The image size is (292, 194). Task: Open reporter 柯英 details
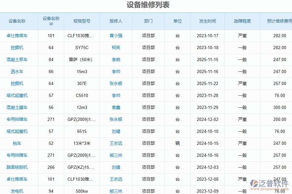116,48
